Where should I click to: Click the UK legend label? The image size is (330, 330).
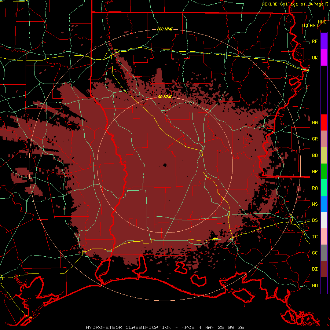(315, 58)
